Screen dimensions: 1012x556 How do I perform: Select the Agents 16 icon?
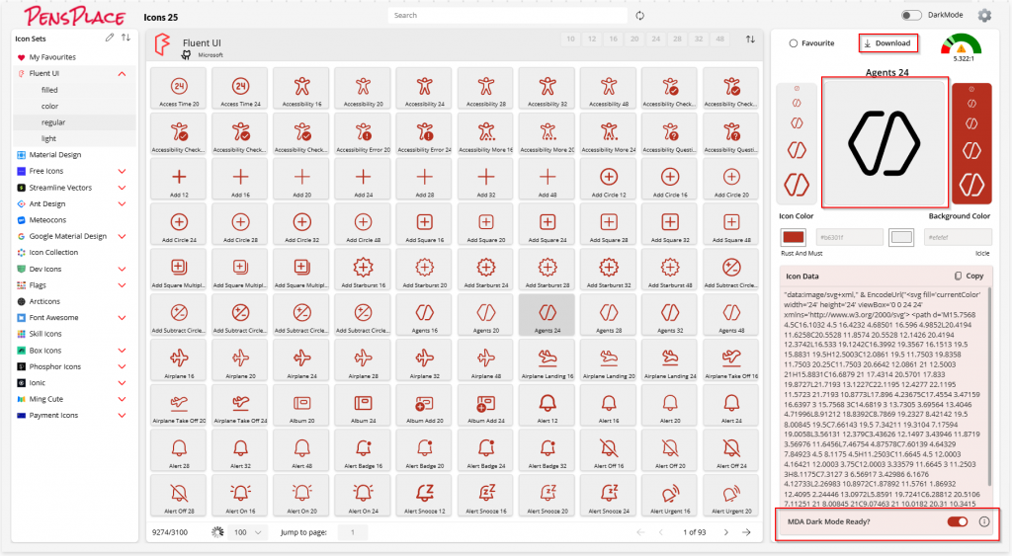(x=424, y=315)
